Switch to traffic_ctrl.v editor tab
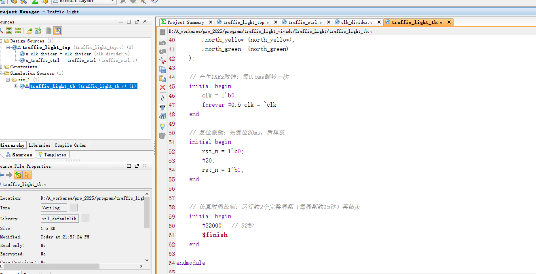Screen dimensions: 536x274 (305, 22)
